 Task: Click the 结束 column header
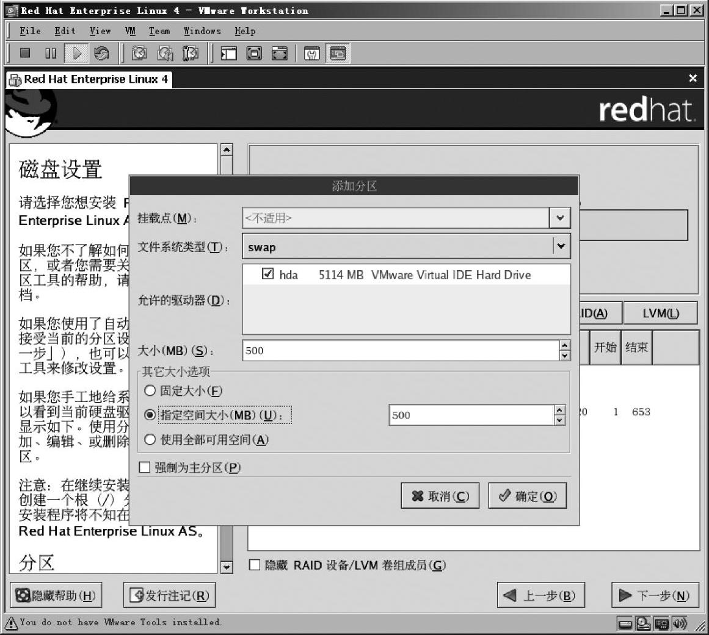pyautogui.click(x=637, y=347)
